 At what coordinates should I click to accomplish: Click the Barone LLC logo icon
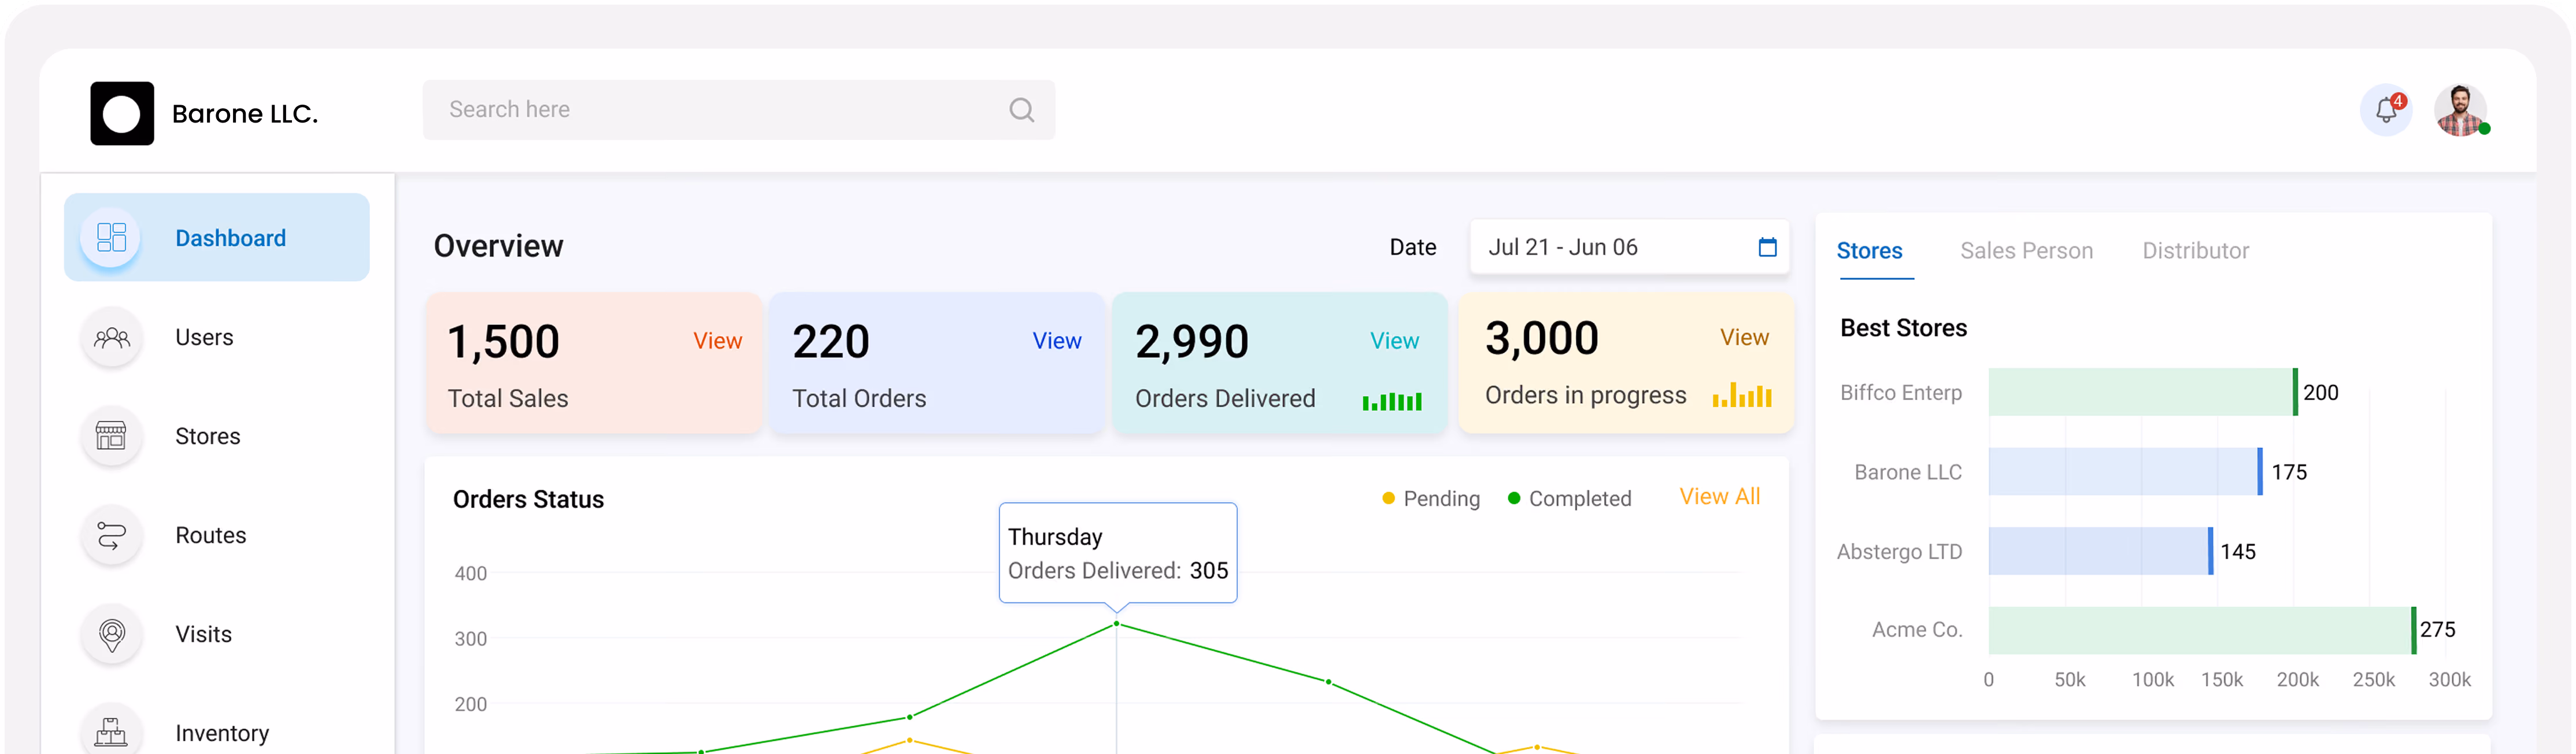coord(122,113)
